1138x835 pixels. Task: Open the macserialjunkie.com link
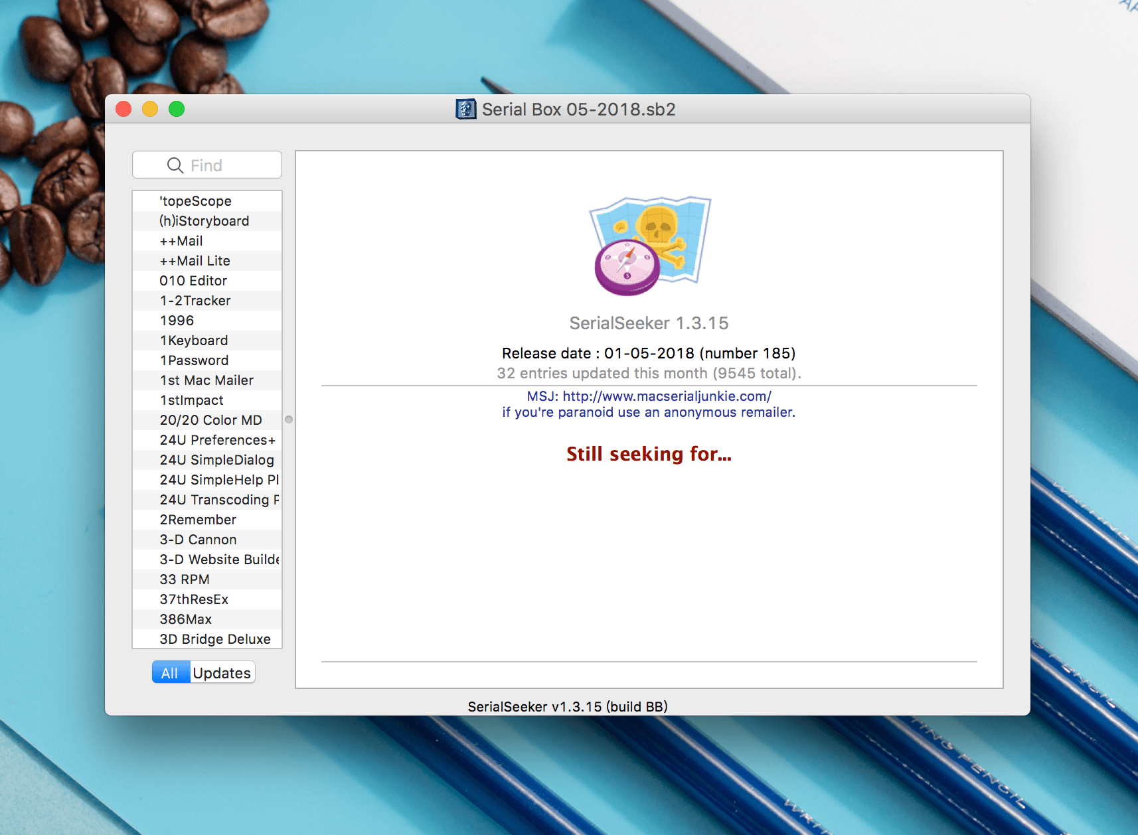click(x=667, y=396)
